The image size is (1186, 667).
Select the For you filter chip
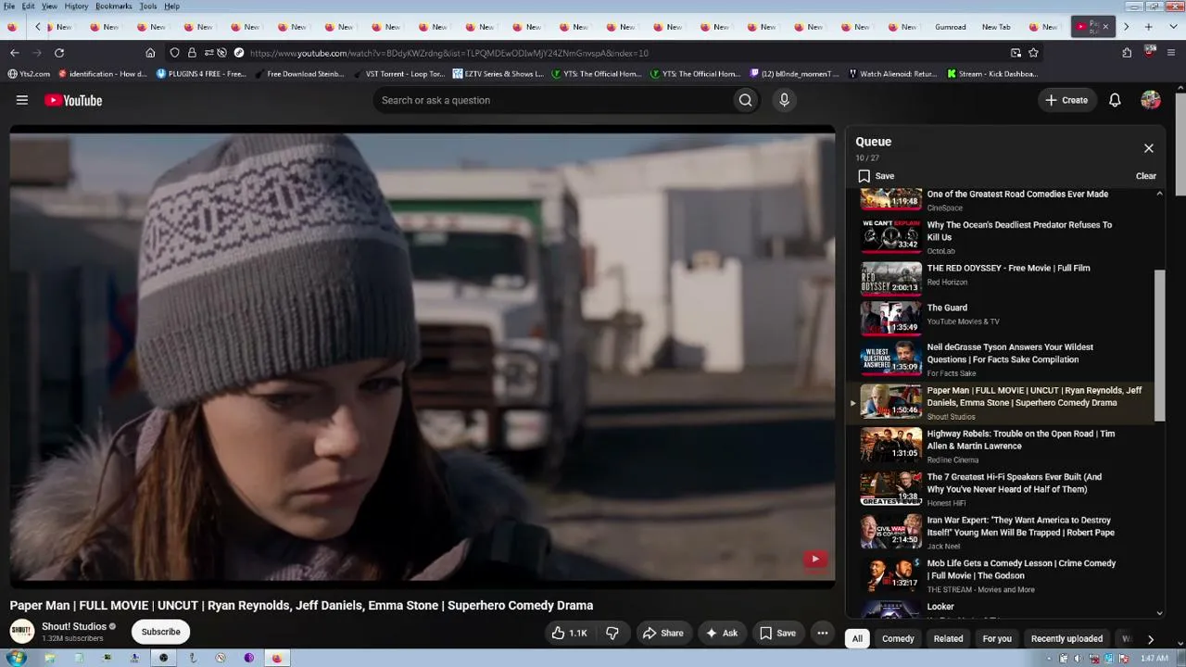pyautogui.click(x=997, y=638)
